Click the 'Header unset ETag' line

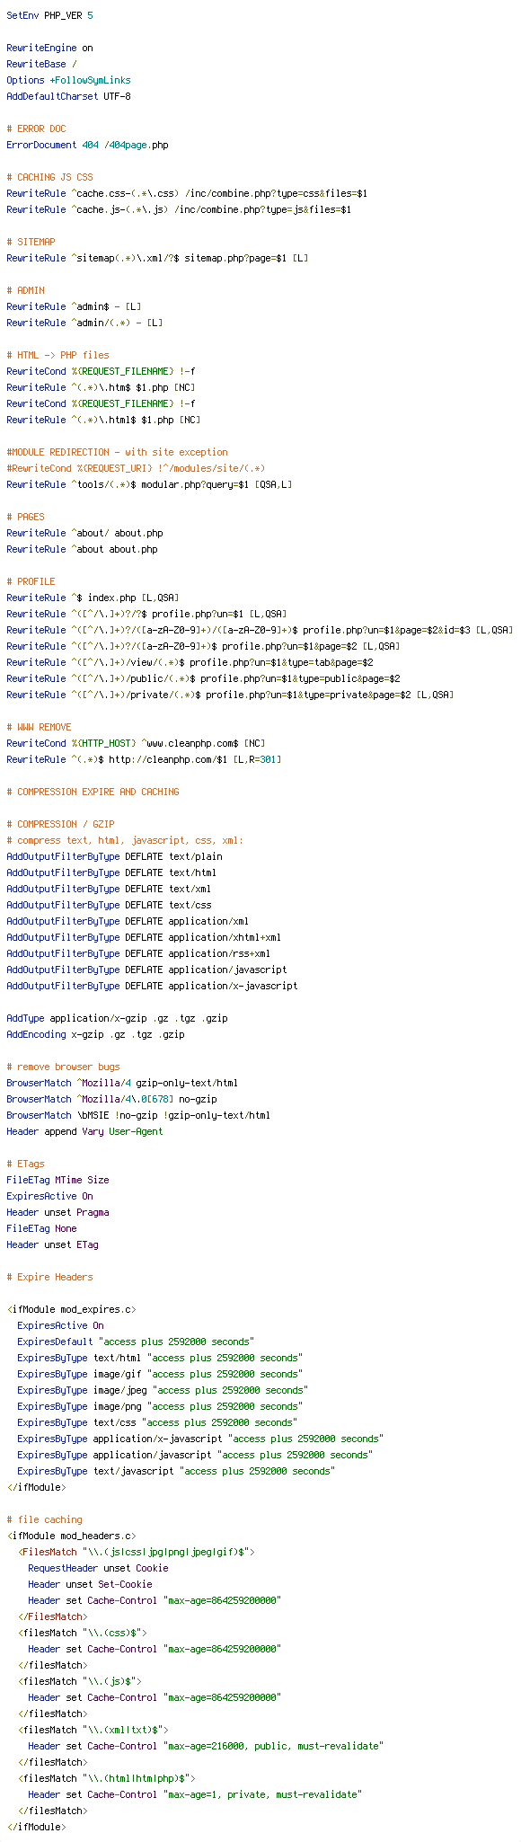click(x=52, y=1245)
